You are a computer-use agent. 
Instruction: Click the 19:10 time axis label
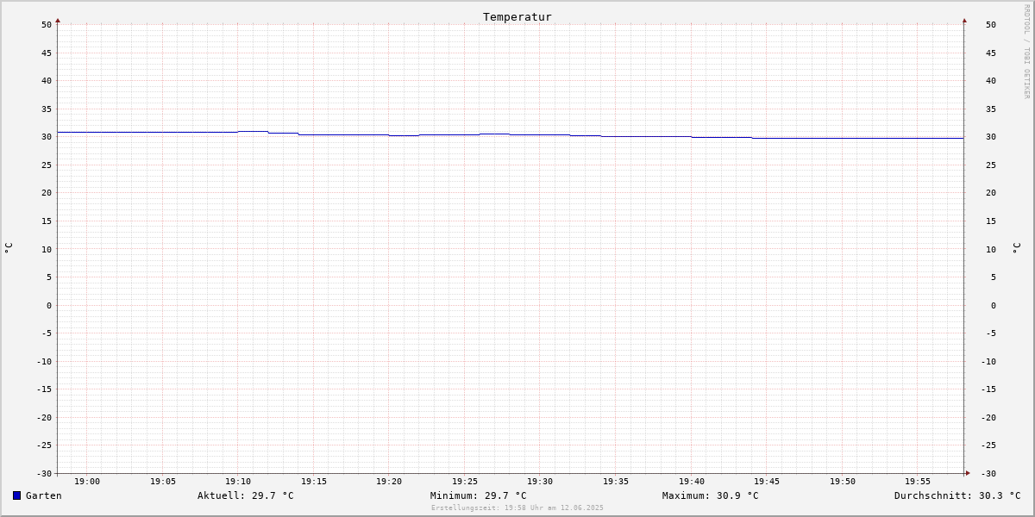(x=238, y=481)
